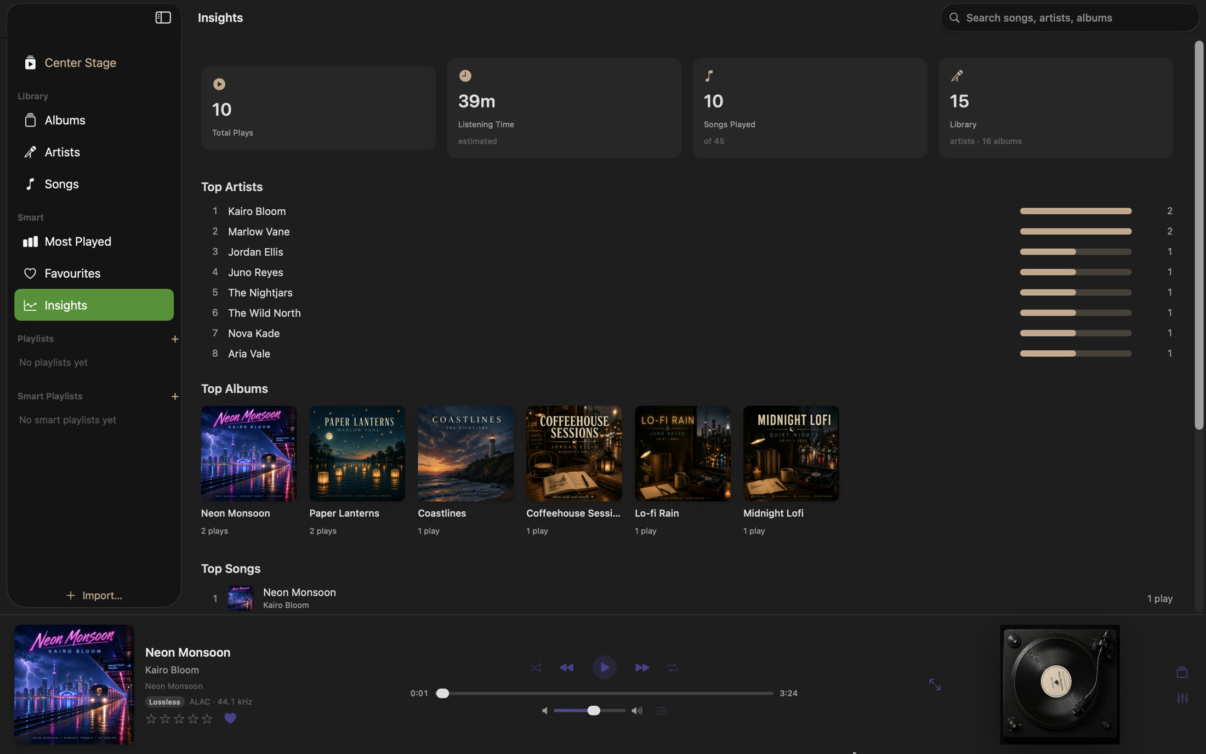The width and height of the screenshot is (1206, 754).
Task: Open Lo-fi Rain album cover
Action: coord(682,453)
